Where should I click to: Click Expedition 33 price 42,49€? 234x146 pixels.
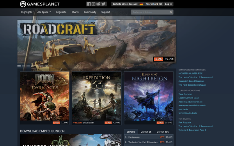[116, 123]
